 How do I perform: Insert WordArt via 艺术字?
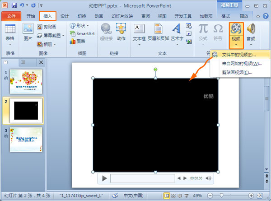click(177, 35)
